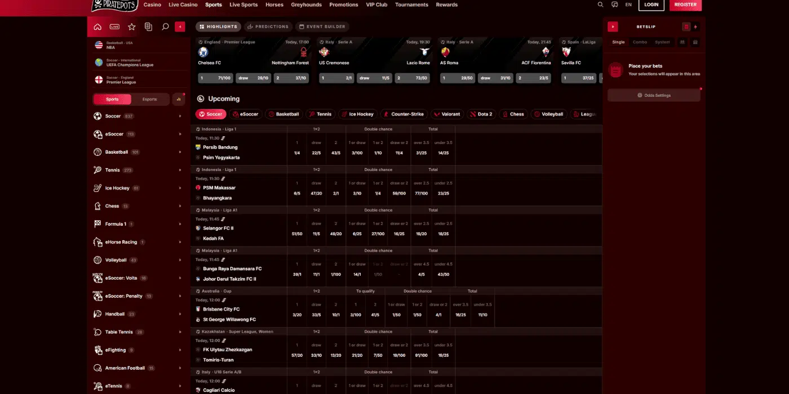Select over 2.5 odds 19/20 Selangor
Viewport: 789px width, 394px height.
(x=421, y=234)
